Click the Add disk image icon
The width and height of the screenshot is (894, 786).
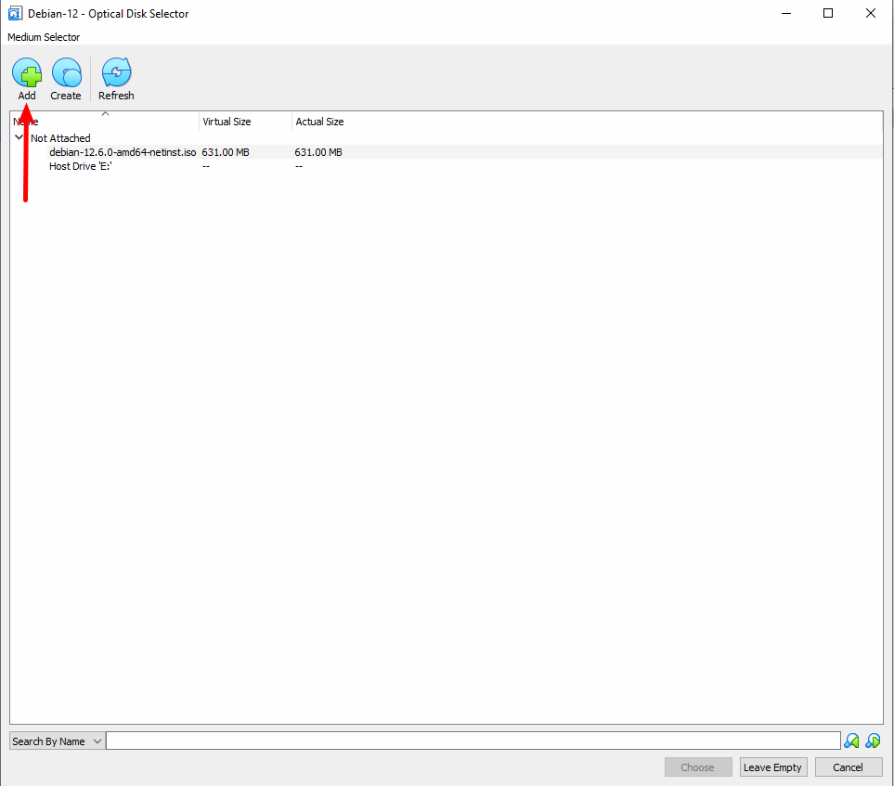coord(27,73)
